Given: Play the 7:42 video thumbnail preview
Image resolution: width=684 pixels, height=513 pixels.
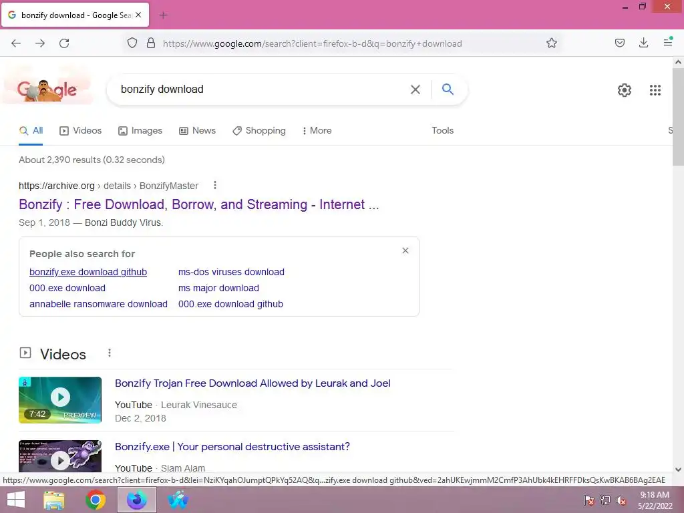Looking at the screenshot, I should pyautogui.click(x=60, y=400).
